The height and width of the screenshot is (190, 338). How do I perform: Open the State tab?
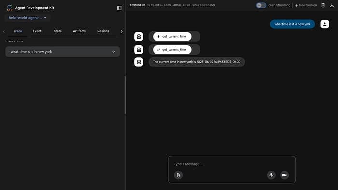point(58,31)
